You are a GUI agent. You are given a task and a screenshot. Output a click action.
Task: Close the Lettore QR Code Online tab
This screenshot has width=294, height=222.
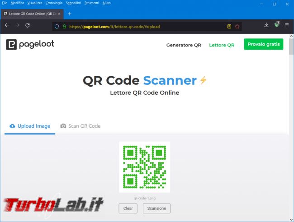59,14
